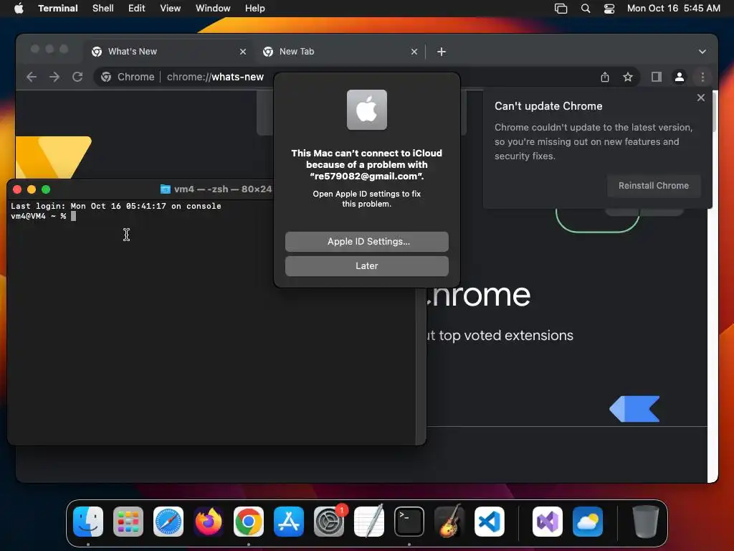Open Terminal from the Dock
The image size is (734, 551).
(x=409, y=522)
